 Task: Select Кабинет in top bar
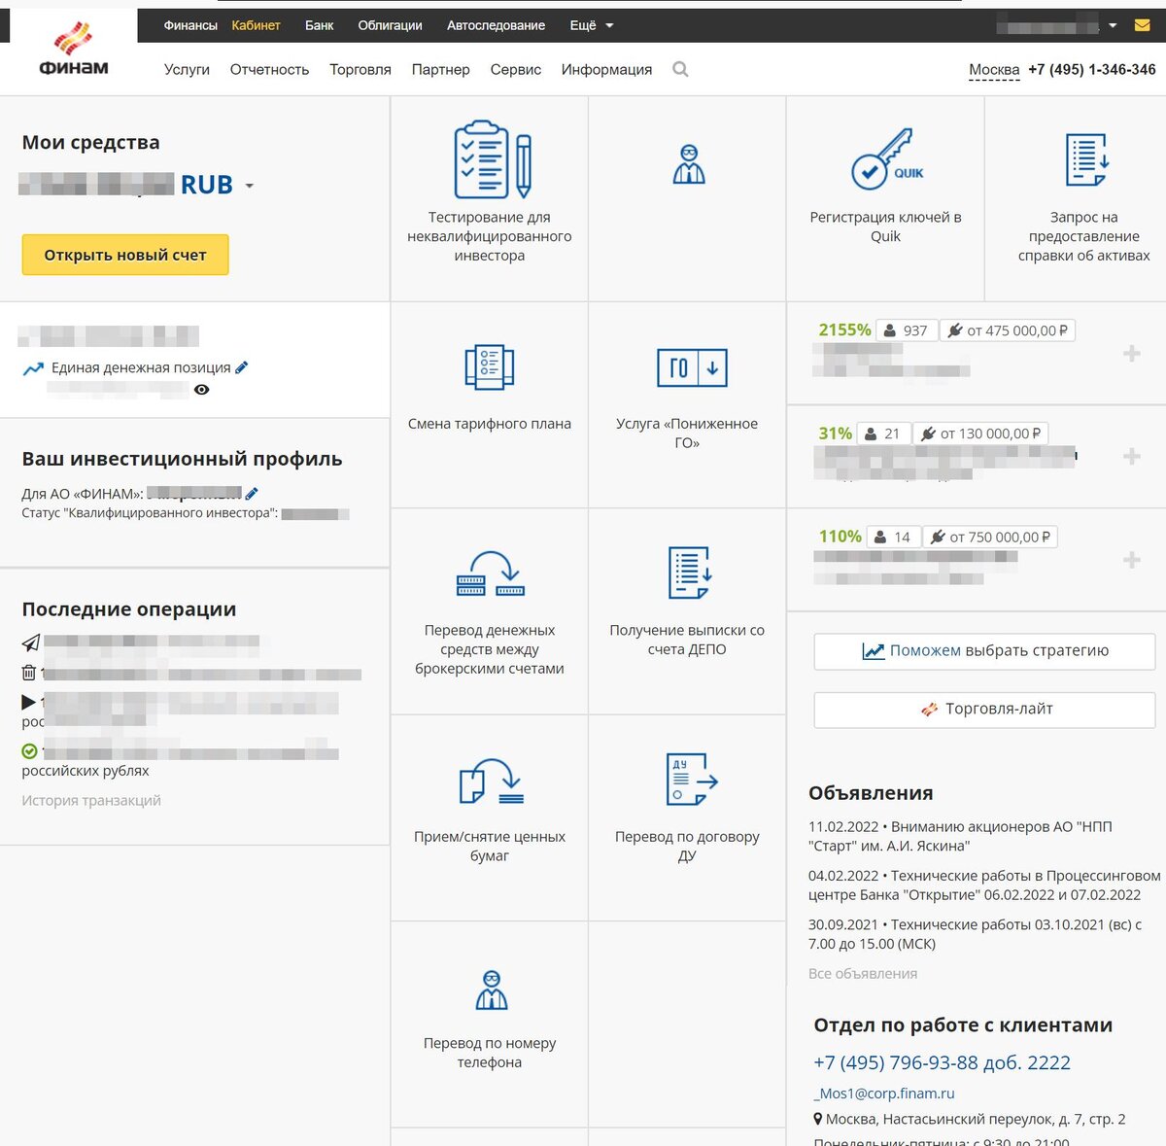coord(256,25)
